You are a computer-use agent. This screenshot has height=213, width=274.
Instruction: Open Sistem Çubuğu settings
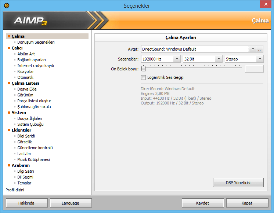[30, 124]
